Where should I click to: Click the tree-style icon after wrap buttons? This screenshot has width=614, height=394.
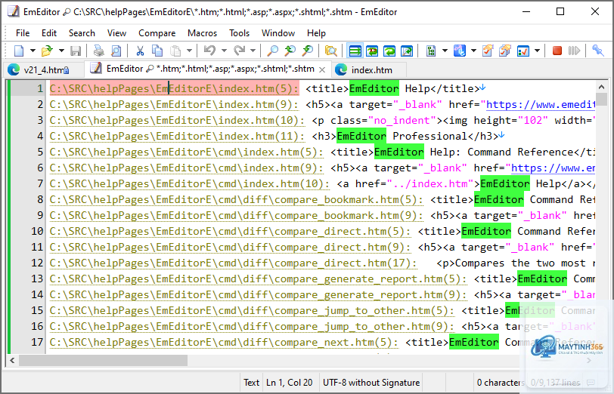coord(431,51)
